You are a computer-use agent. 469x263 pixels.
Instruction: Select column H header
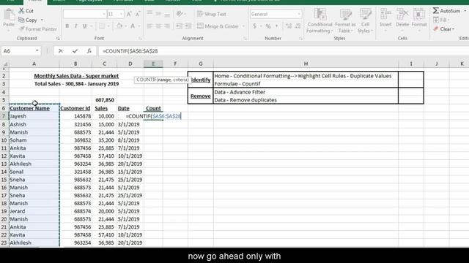tap(306, 64)
